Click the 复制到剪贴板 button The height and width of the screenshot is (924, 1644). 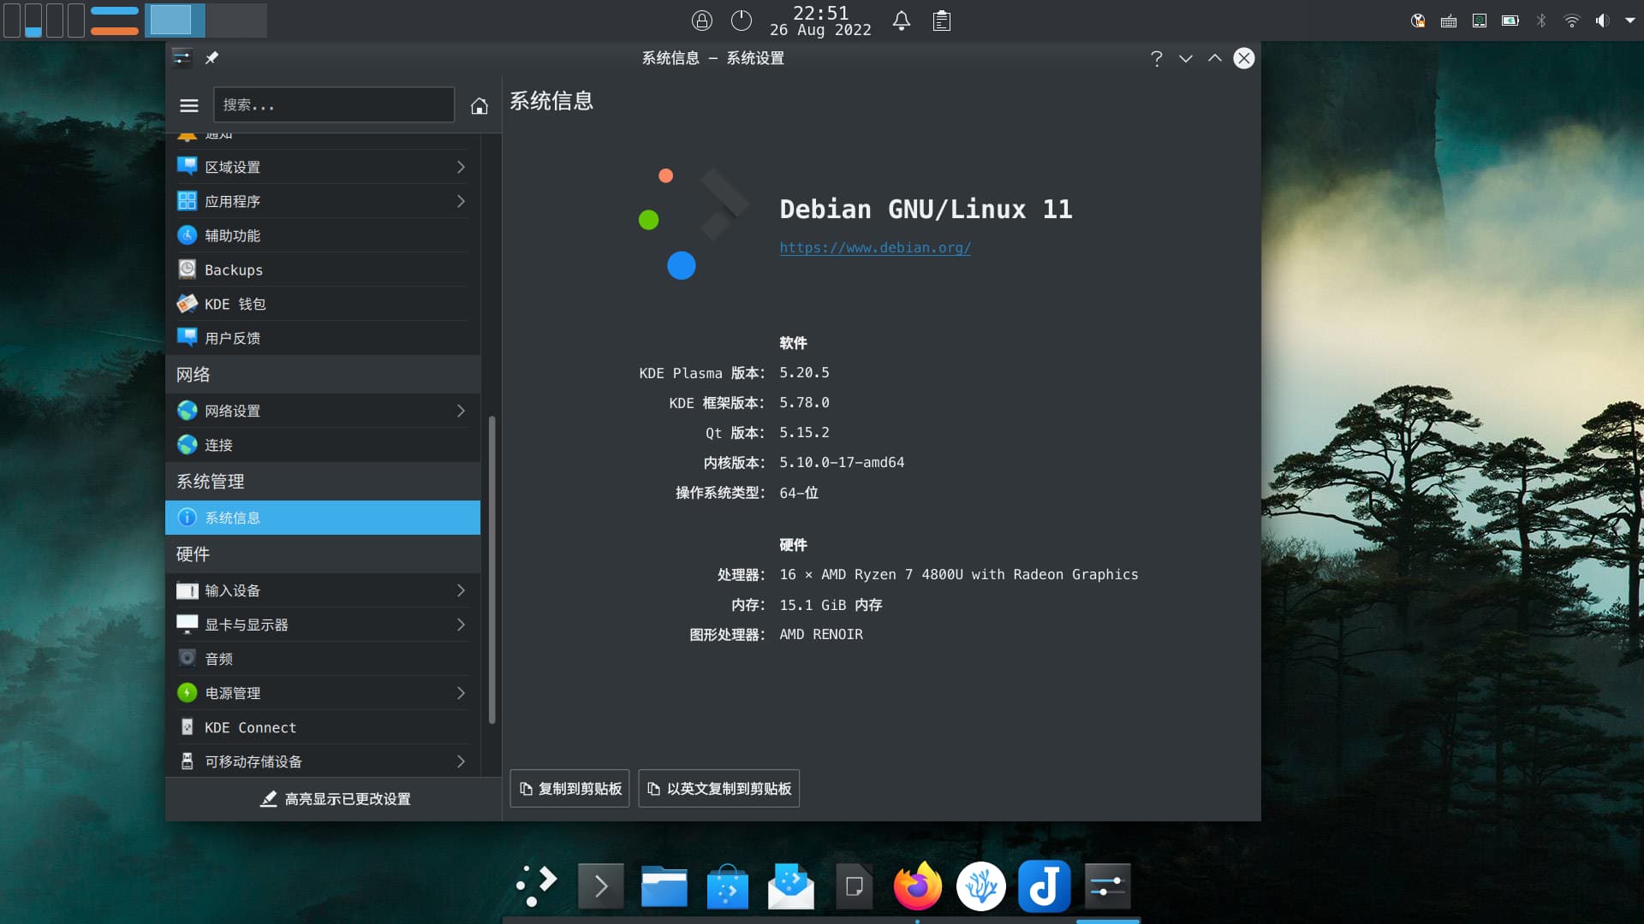point(569,788)
